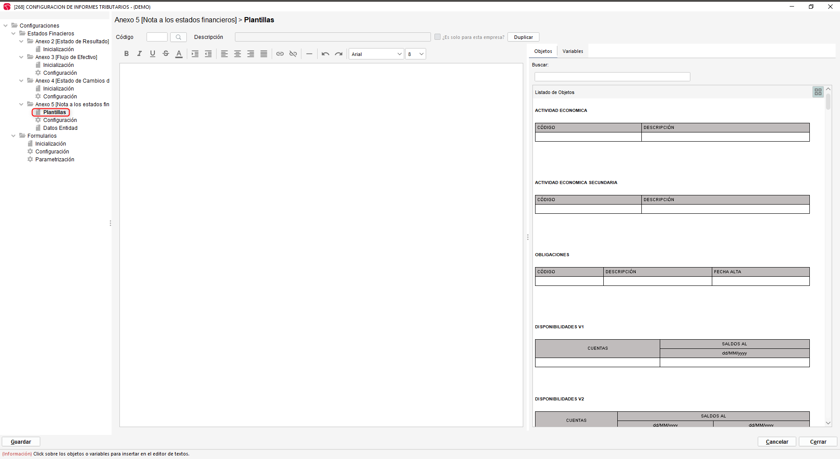The width and height of the screenshot is (840, 459).
Task: Open the font size dropdown
Action: click(x=416, y=54)
